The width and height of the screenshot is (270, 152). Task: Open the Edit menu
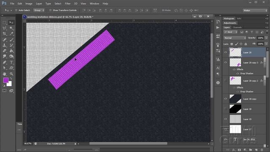20,3
